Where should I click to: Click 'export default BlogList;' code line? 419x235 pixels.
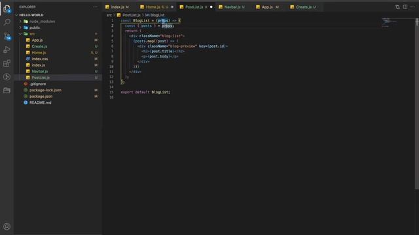click(145, 92)
